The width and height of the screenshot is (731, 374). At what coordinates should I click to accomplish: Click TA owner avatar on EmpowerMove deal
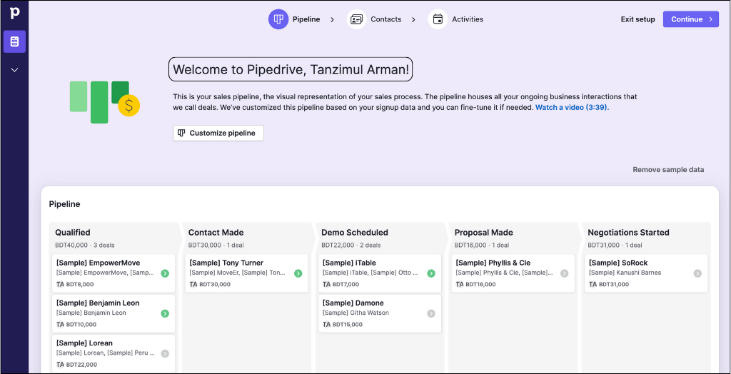click(60, 285)
